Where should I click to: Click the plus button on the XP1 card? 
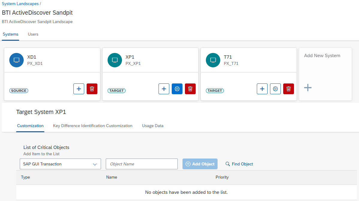click(x=164, y=89)
